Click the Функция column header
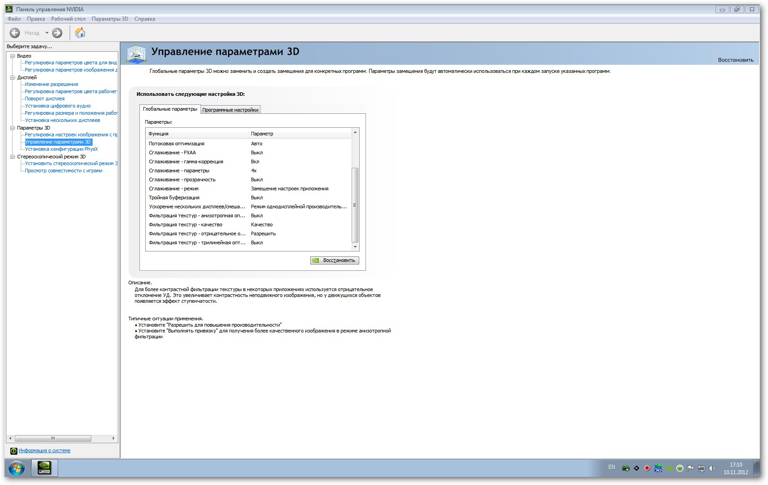768x485 pixels. tap(197, 134)
